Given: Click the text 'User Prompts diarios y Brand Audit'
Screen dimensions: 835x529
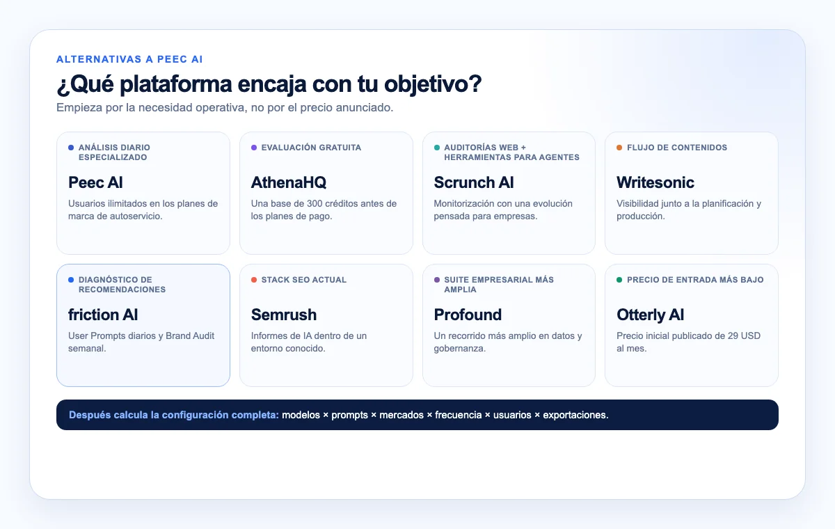Looking at the screenshot, I should [x=141, y=336].
